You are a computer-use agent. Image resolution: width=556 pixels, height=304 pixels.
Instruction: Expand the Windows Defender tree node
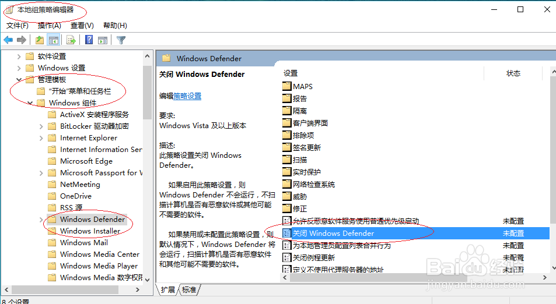(x=41, y=220)
